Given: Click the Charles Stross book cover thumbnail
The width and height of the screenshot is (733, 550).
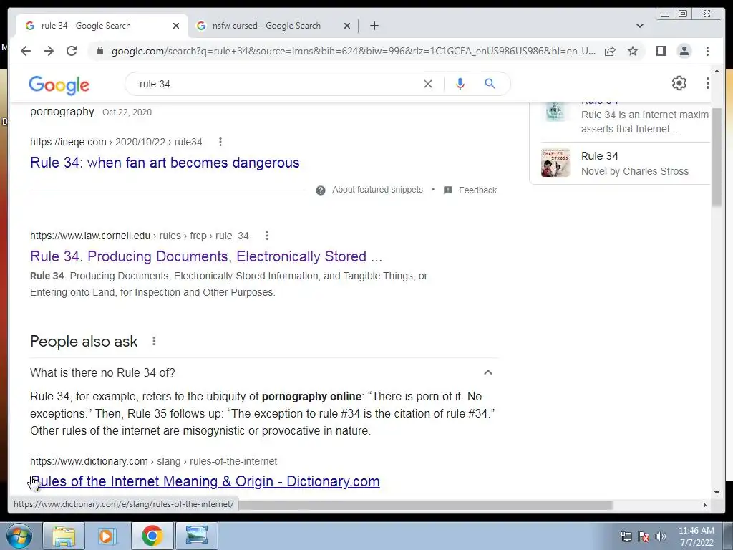Looking at the screenshot, I should (555, 163).
